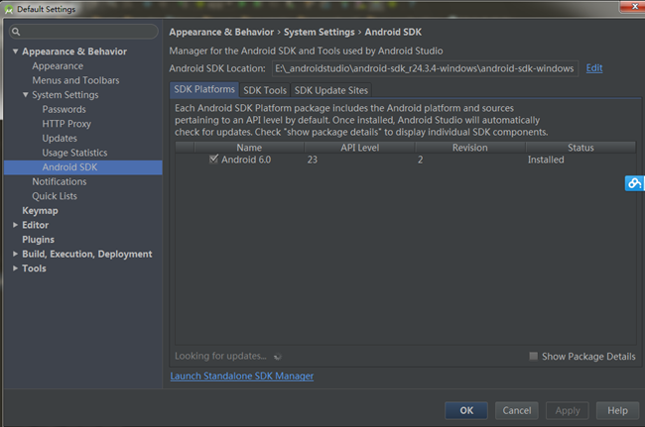Screen dimensions: 645x427
Task: Launch Standalone SDK Manager link
Action: tap(242, 376)
